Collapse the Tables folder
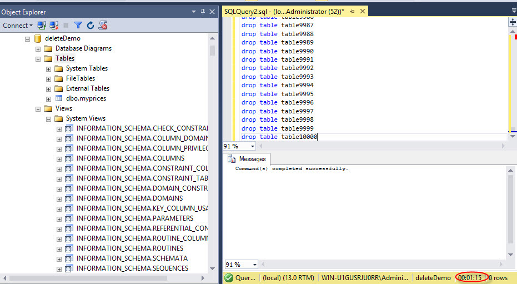 [38, 59]
